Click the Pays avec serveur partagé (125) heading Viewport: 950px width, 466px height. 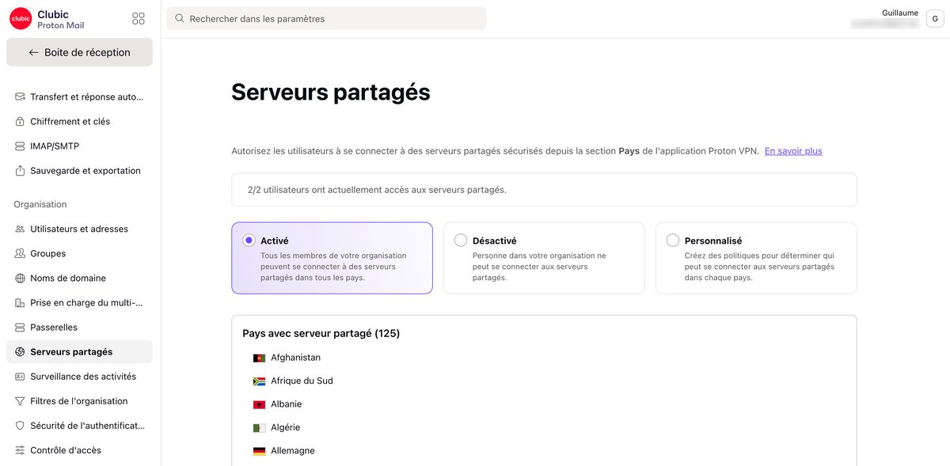[321, 333]
